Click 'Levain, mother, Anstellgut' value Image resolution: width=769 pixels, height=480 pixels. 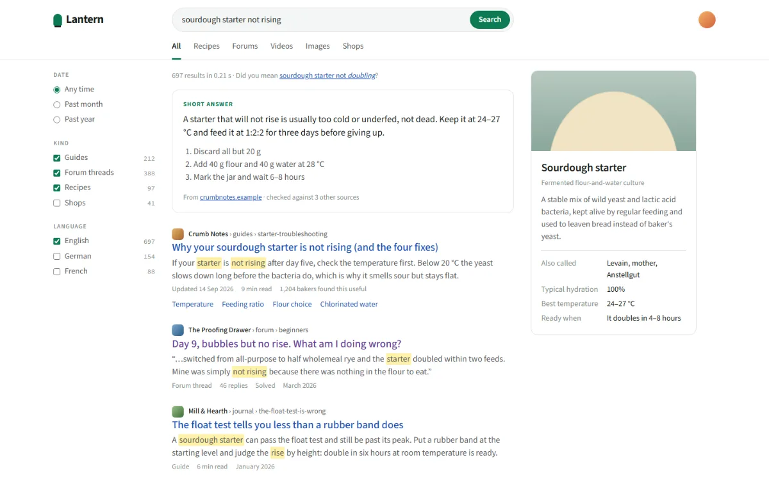coord(632,269)
